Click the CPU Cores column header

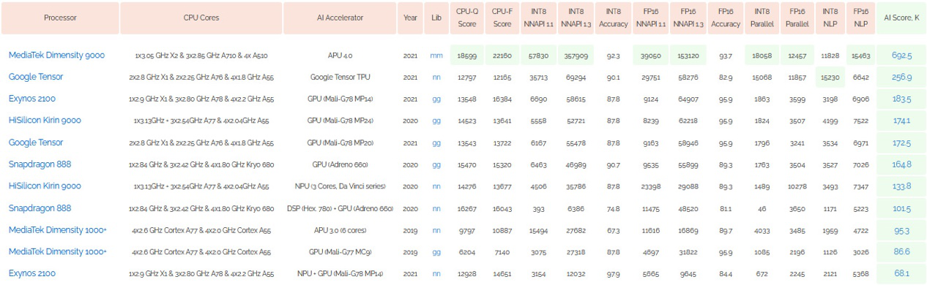coord(201,18)
